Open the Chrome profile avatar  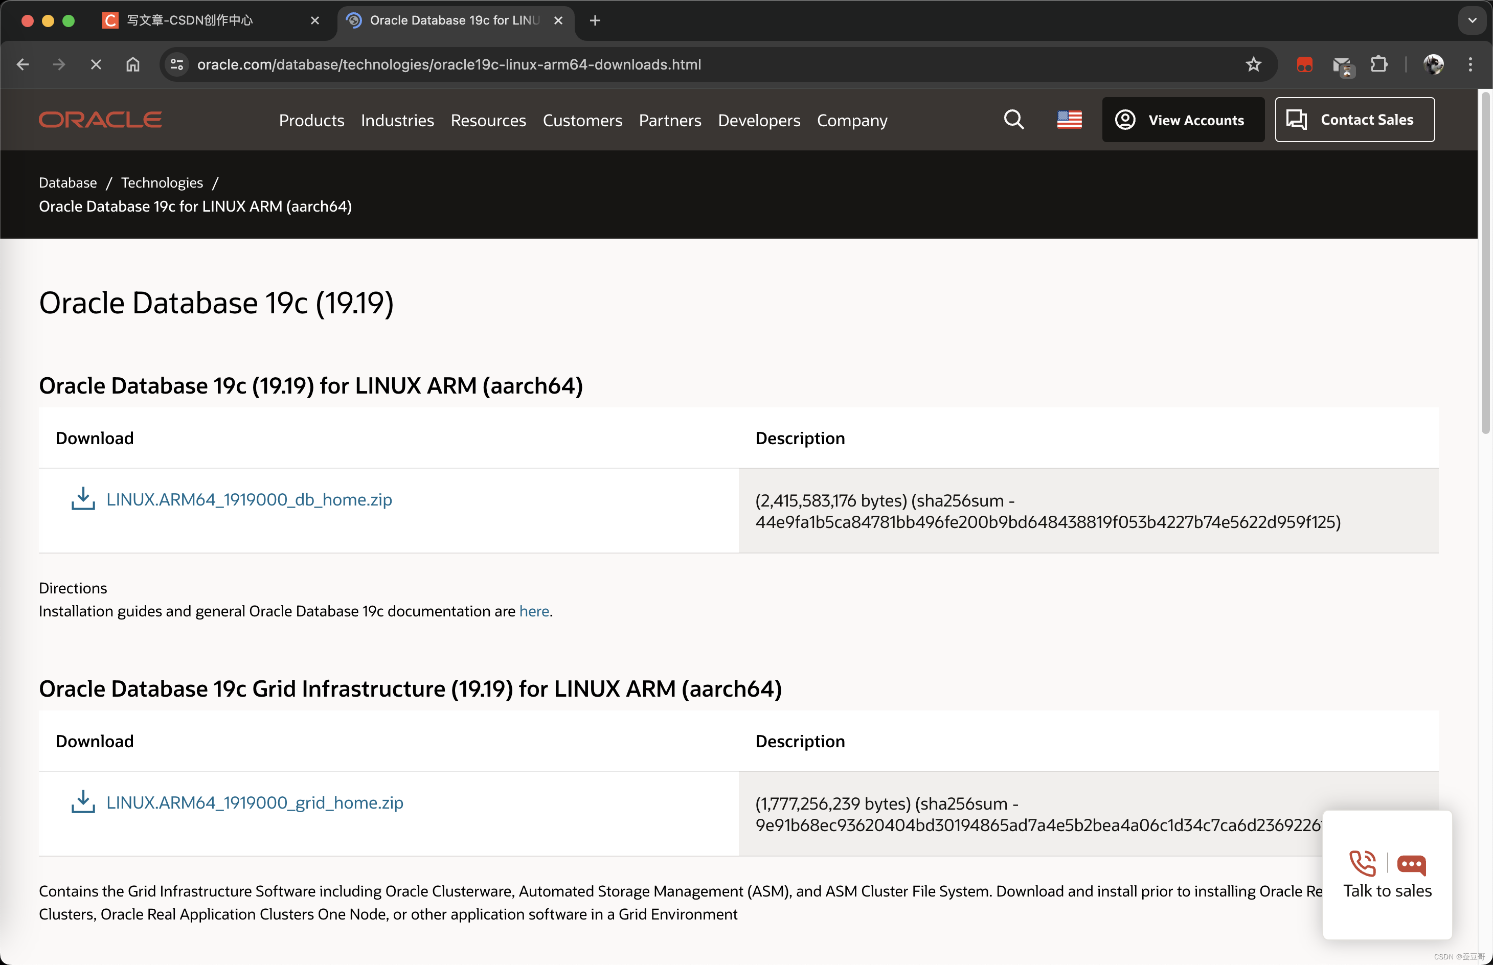[x=1433, y=64]
